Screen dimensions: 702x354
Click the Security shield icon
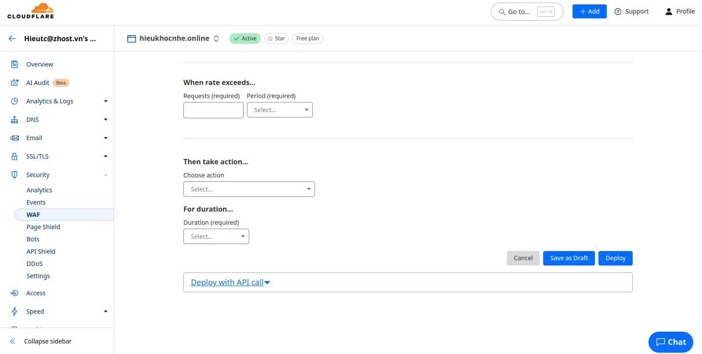(x=14, y=175)
